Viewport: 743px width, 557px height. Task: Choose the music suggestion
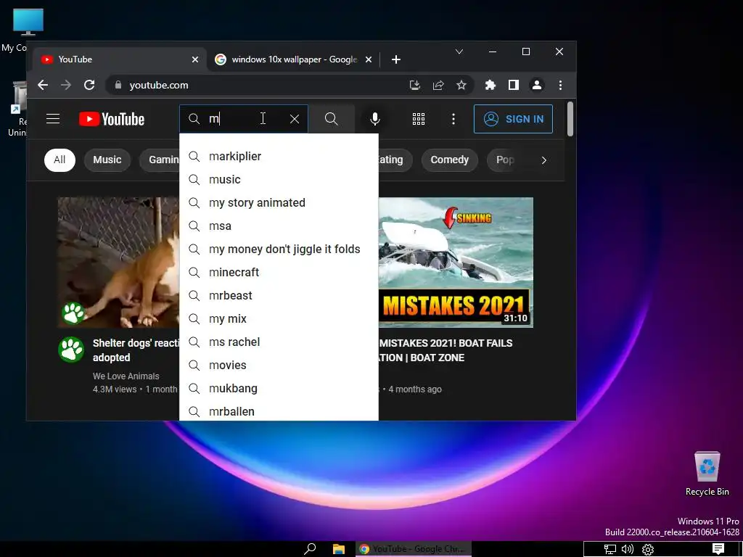pyautogui.click(x=279, y=180)
